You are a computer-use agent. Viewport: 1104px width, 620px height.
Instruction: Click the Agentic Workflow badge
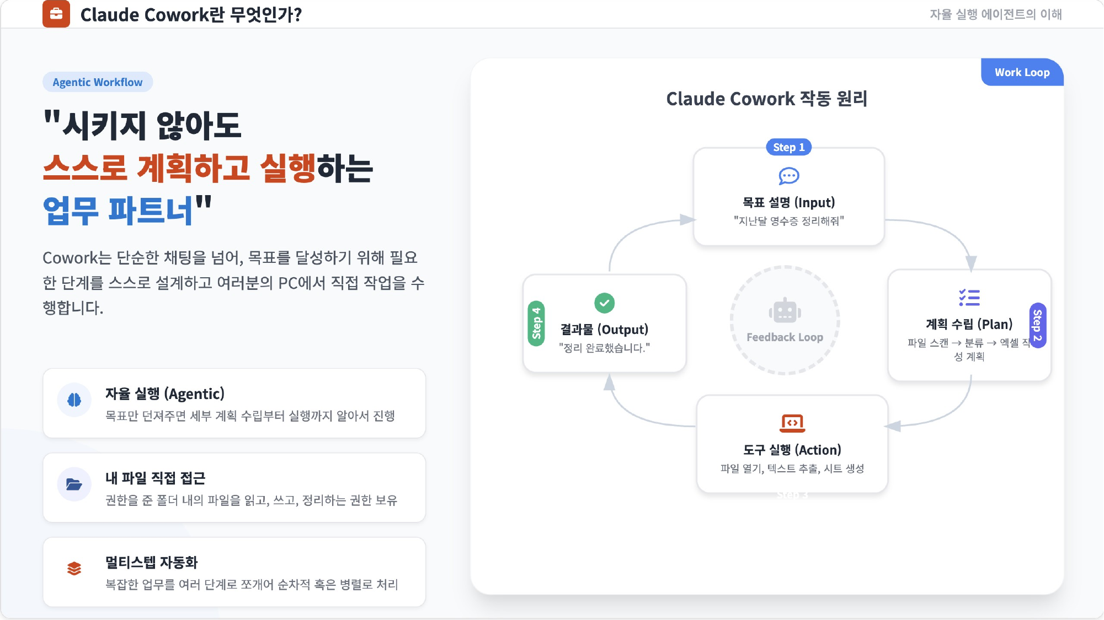(98, 82)
